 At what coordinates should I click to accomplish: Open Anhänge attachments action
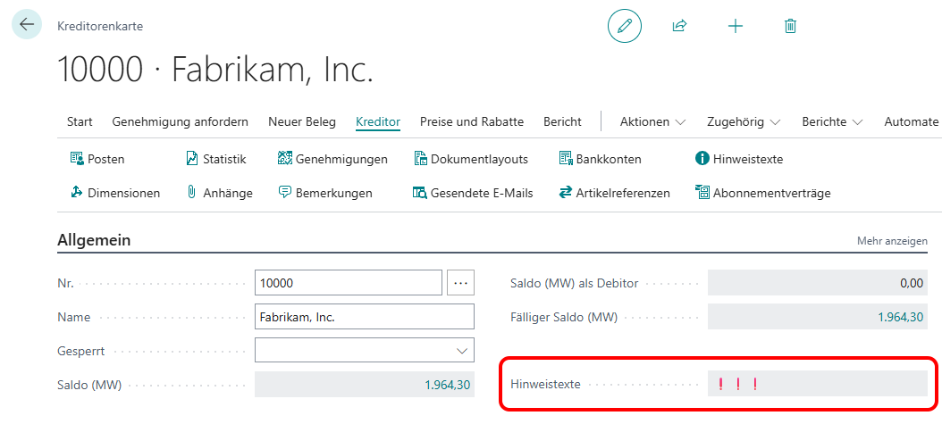coord(219,193)
